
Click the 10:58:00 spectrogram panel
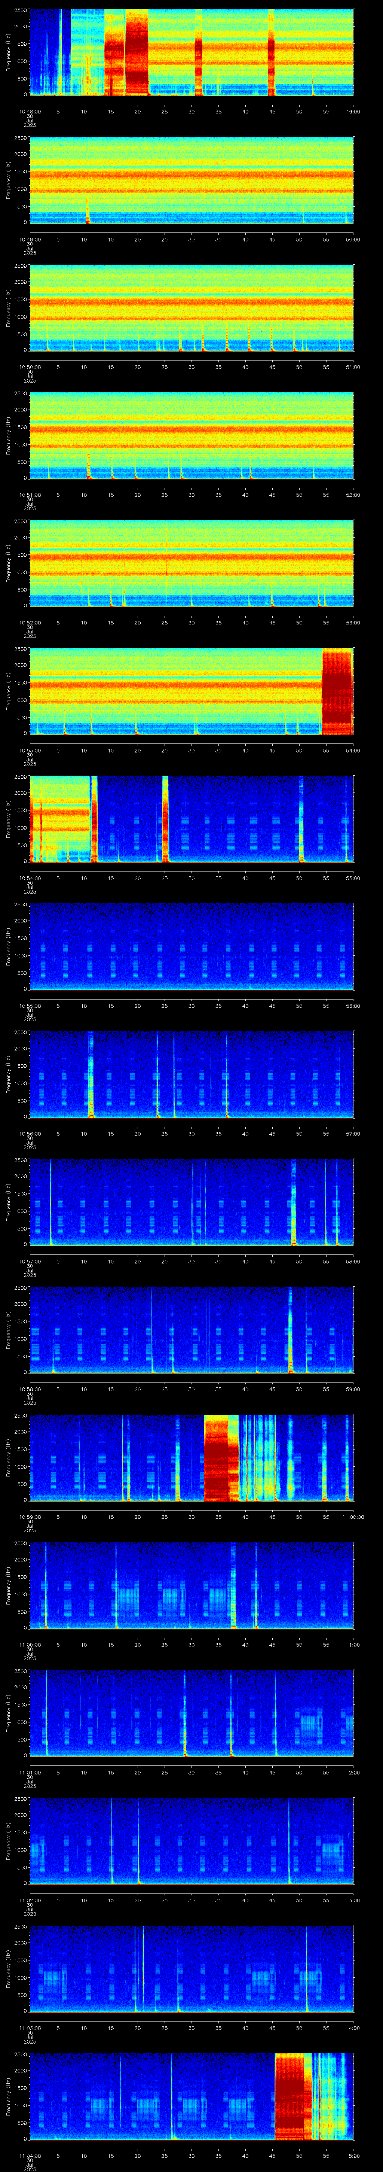click(x=192, y=1330)
